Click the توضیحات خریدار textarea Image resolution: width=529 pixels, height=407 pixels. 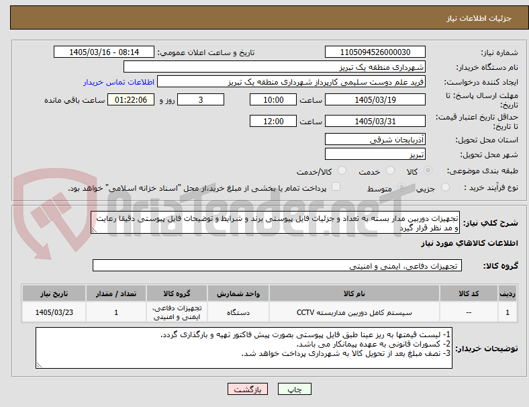click(244, 348)
